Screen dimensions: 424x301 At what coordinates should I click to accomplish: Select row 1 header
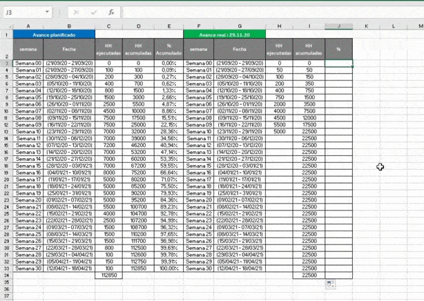coord(6,35)
